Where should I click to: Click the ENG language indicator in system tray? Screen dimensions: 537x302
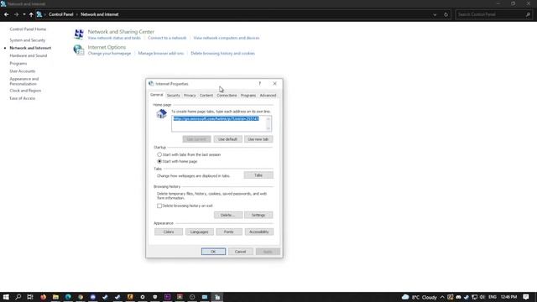coord(493,297)
